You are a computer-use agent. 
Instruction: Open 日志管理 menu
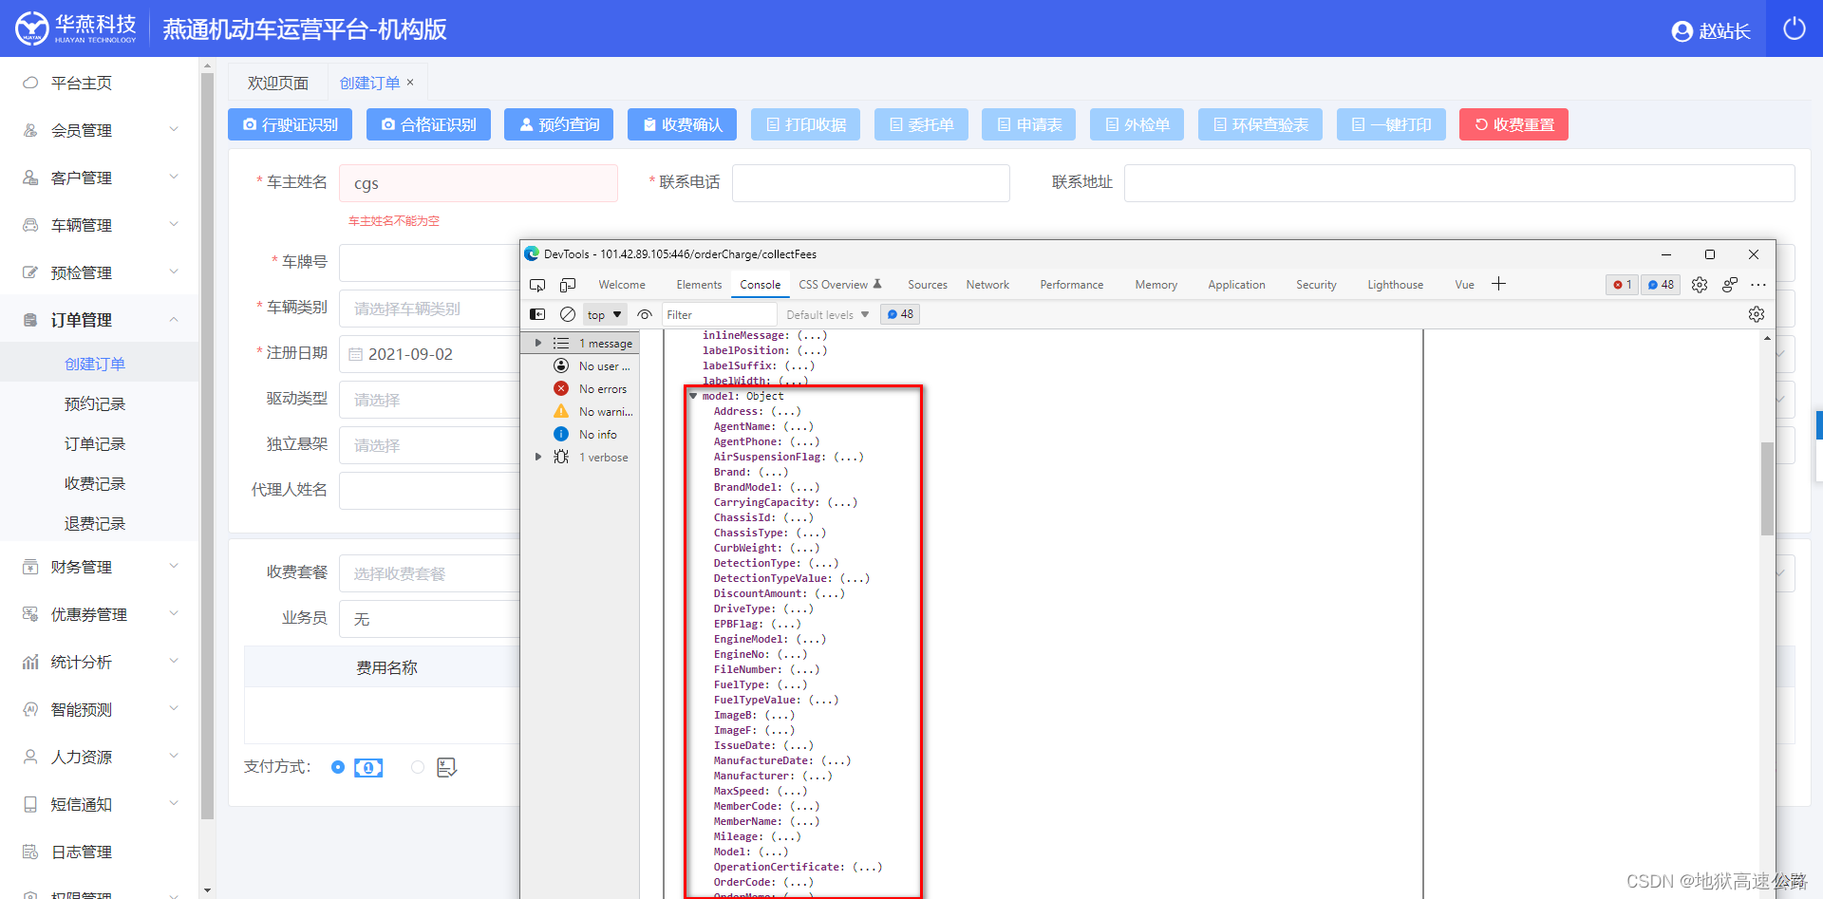pos(100,852)
